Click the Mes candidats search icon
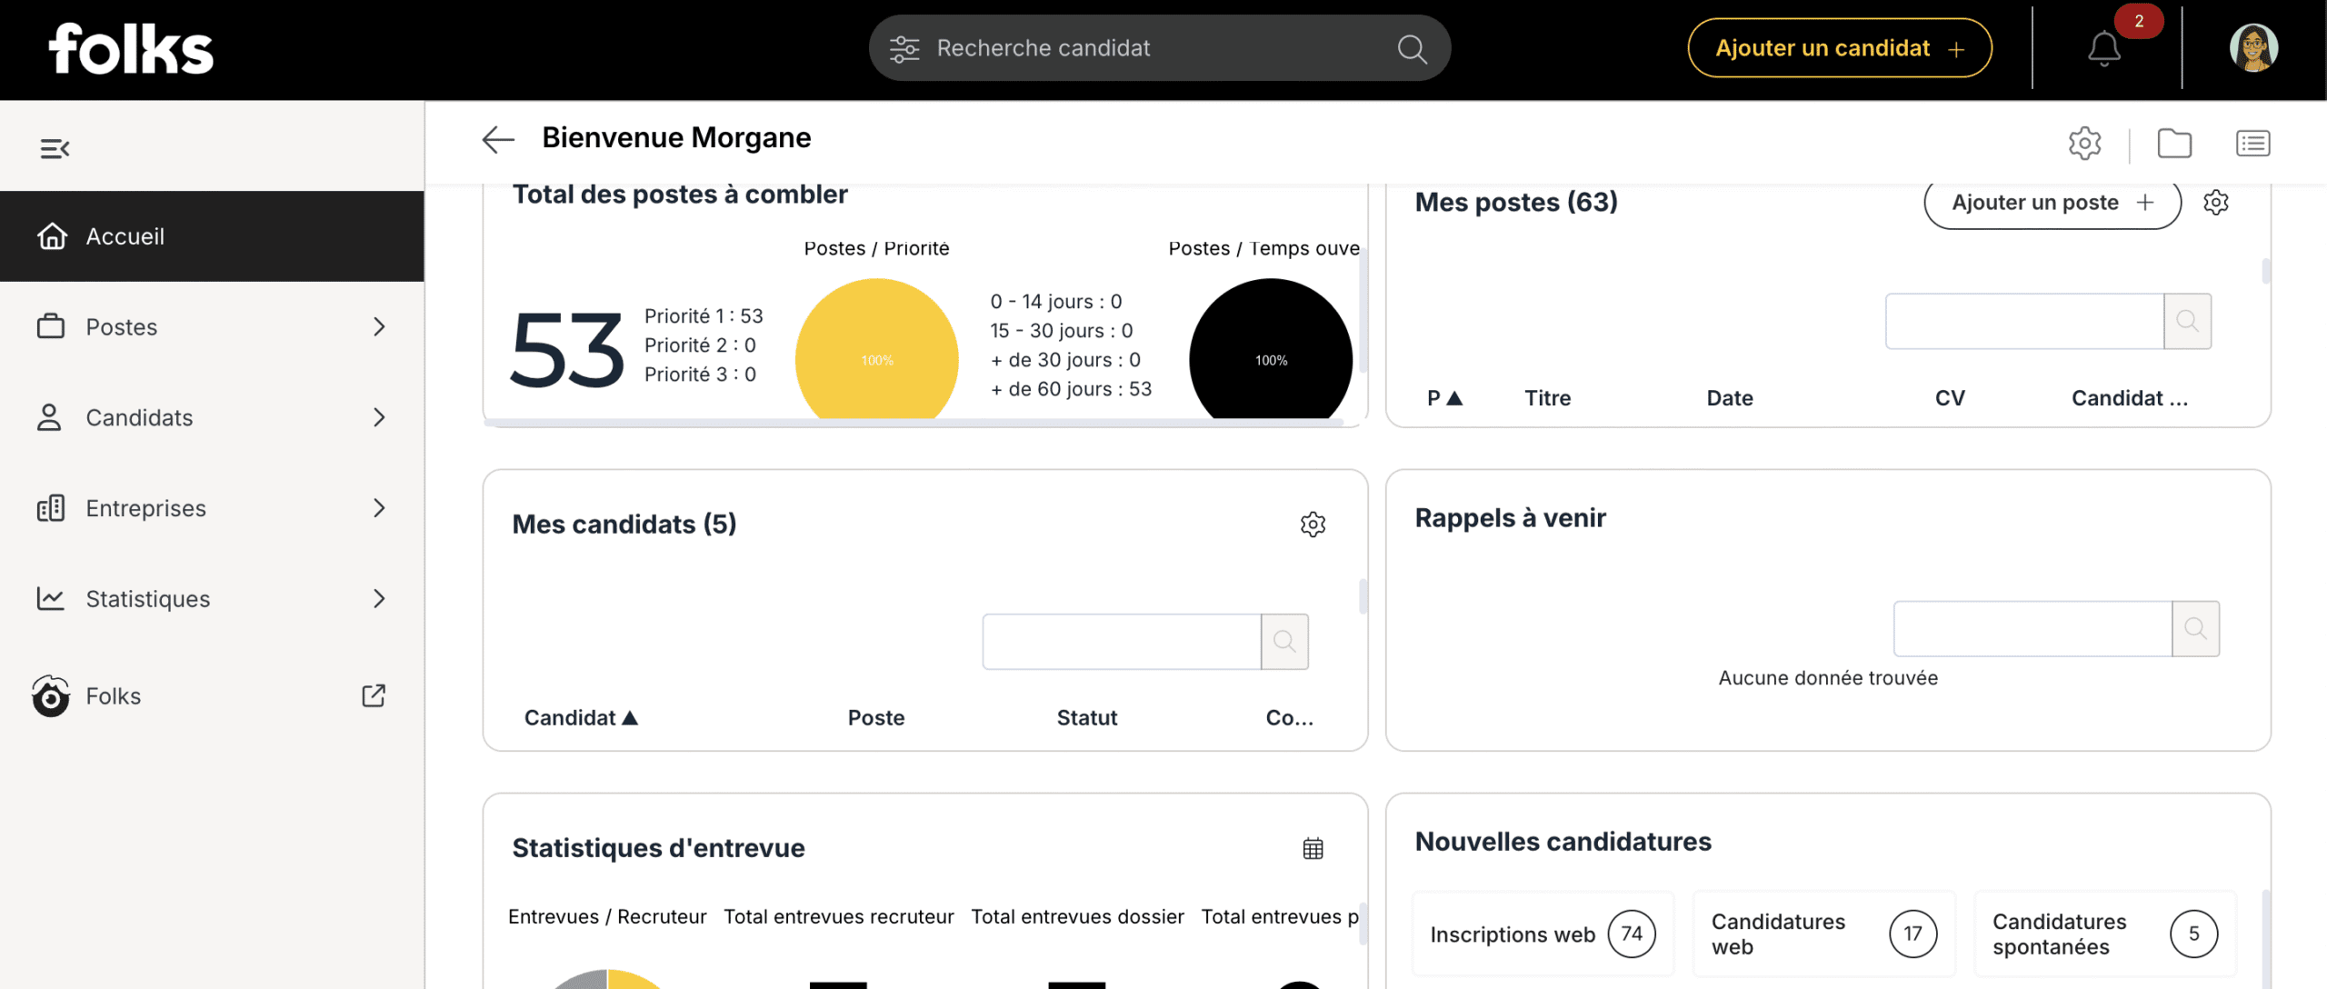The width and height of the screenshot is (2327, 989). (1284, 641)
